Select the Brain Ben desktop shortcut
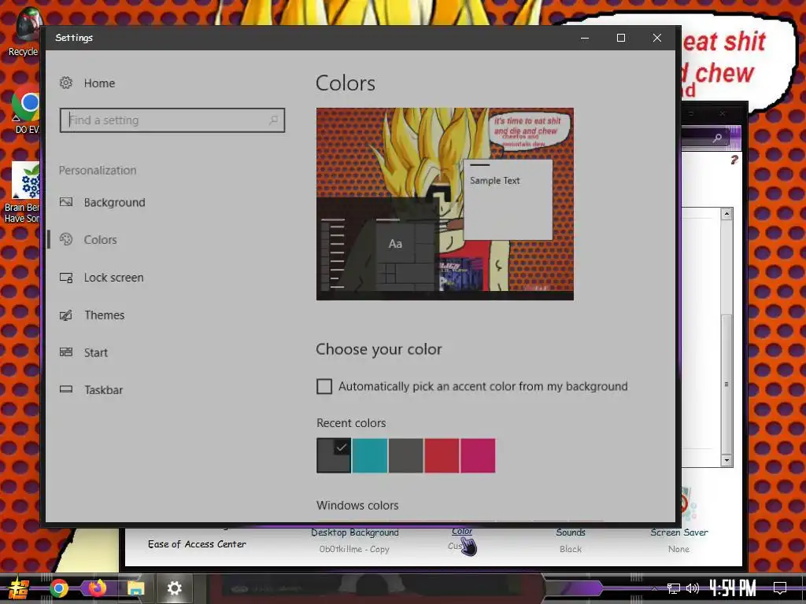 click(23, 192)
